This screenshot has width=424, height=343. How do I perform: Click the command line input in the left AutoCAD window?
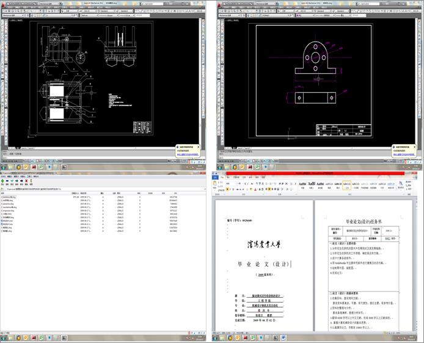point(89,157)
